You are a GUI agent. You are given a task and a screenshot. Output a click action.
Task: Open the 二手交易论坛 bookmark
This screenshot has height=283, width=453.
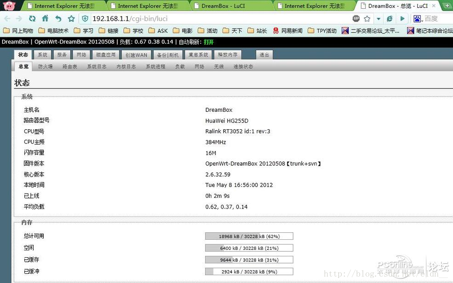point(371,31)
